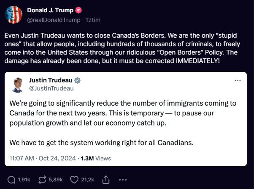Viewport: 254px width, 189px height.
Task: Click the reply speech bubble icon
Action: tap(11, 179)
